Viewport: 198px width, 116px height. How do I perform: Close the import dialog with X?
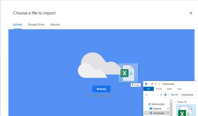(191, 13)
